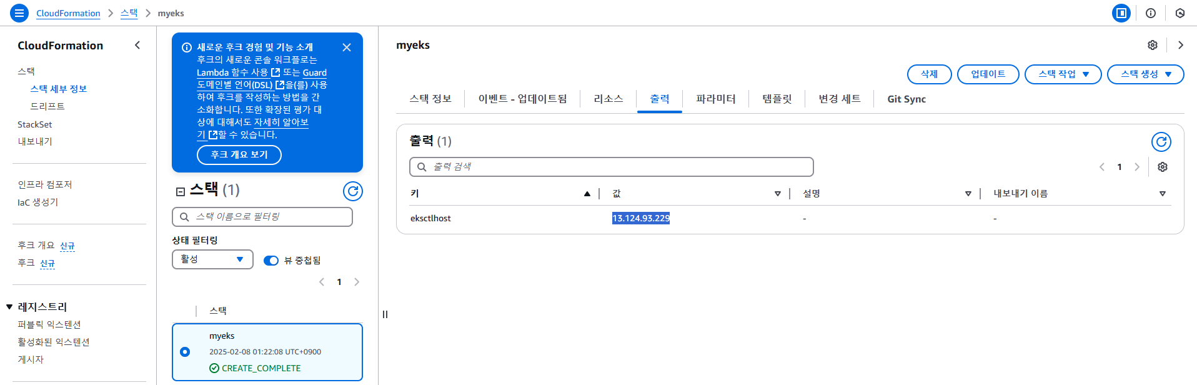Open stack details settings gear
Image resolution: width=1197 pixels, height=385 pixels.
[x=1152, y=45]
